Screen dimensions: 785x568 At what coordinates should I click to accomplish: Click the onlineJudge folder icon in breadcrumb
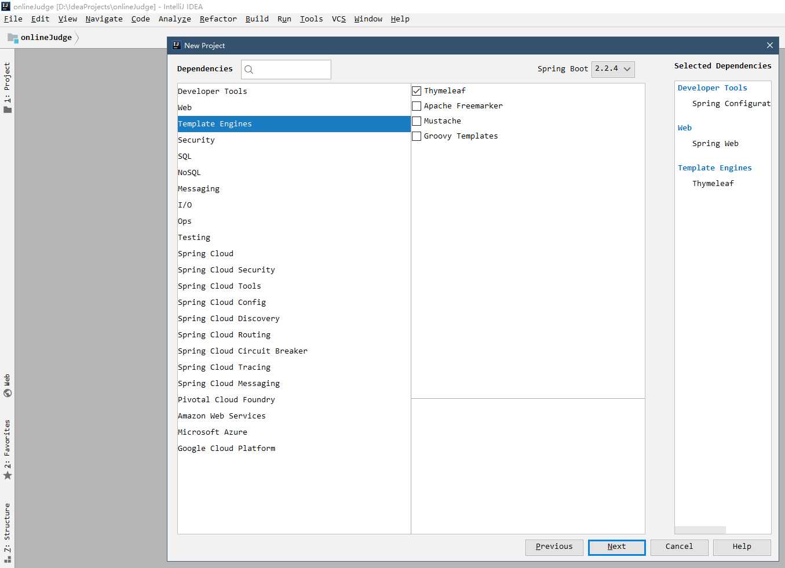coord(13,38)
